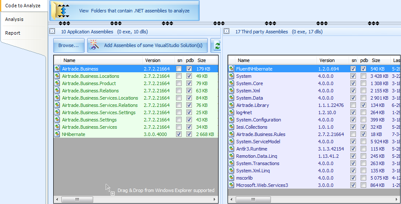Click the Microsoft.Web.Services3 assembly icon
The image size is (401, 204).
(231, 185)
